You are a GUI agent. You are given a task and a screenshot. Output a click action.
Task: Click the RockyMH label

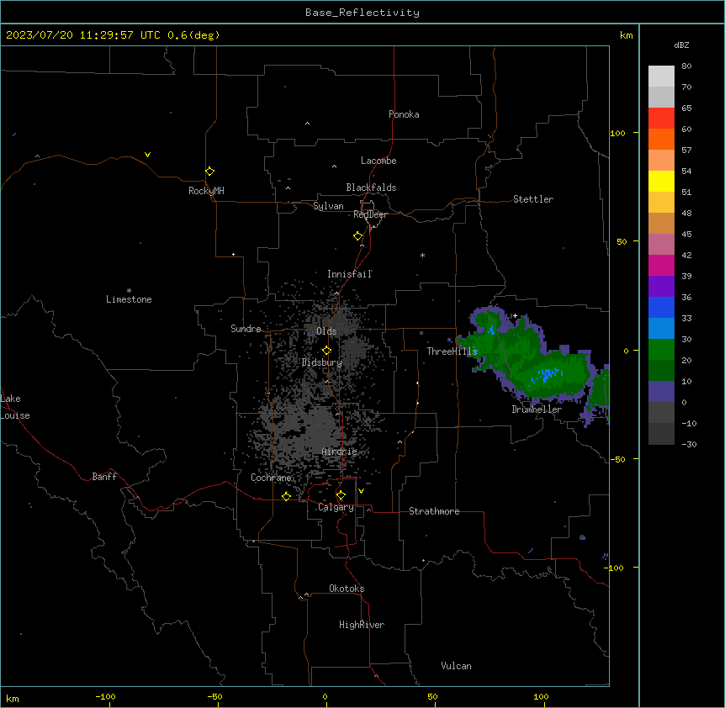pyautogui.click(x=206, y=191)
